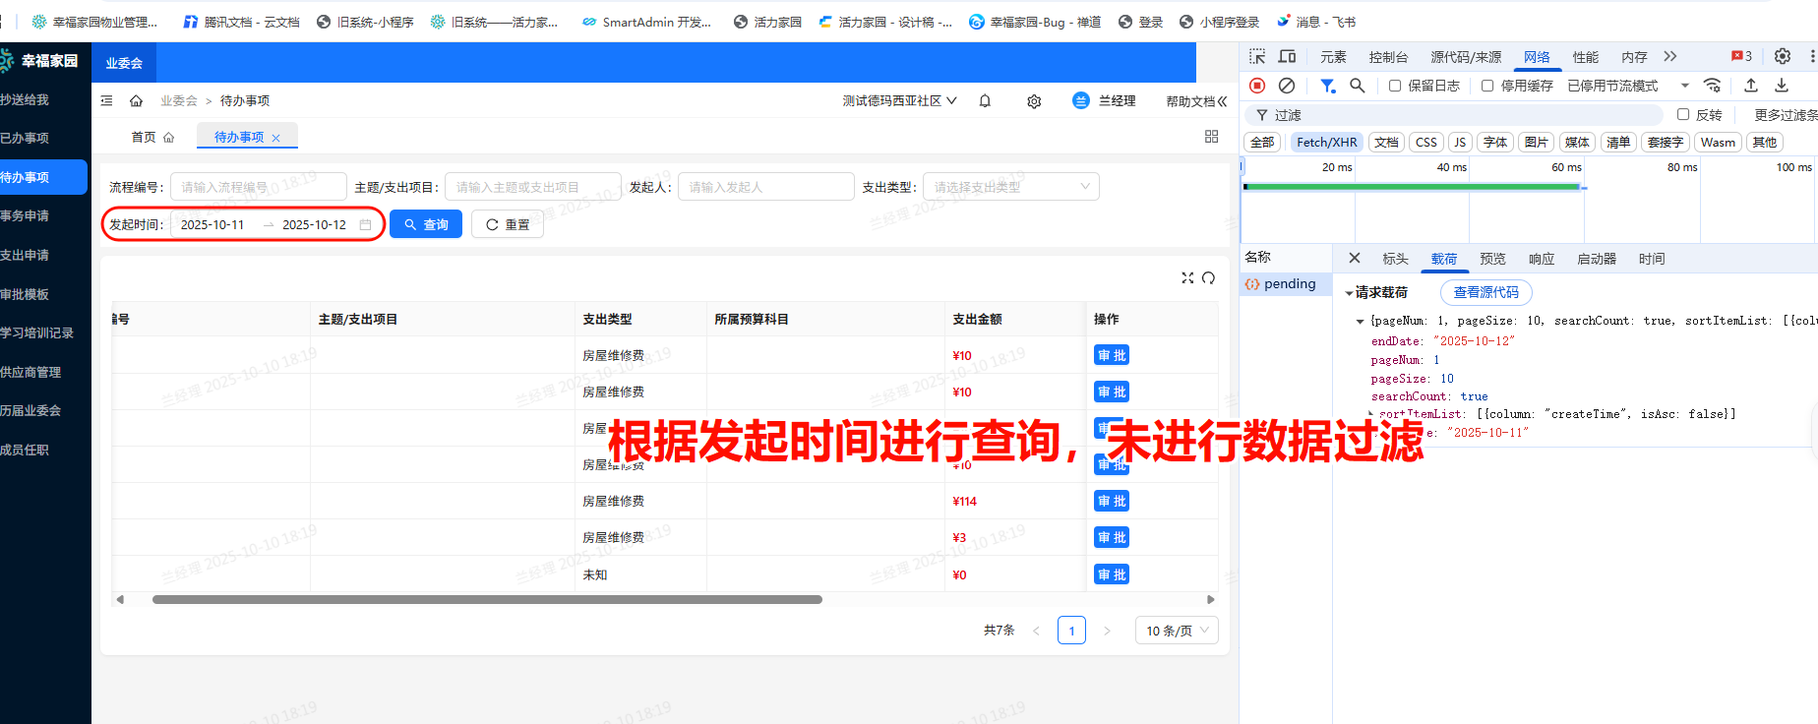Open the 控制台 DevTools tab
Screen dimensions: 1818x724
[1388, 57]
